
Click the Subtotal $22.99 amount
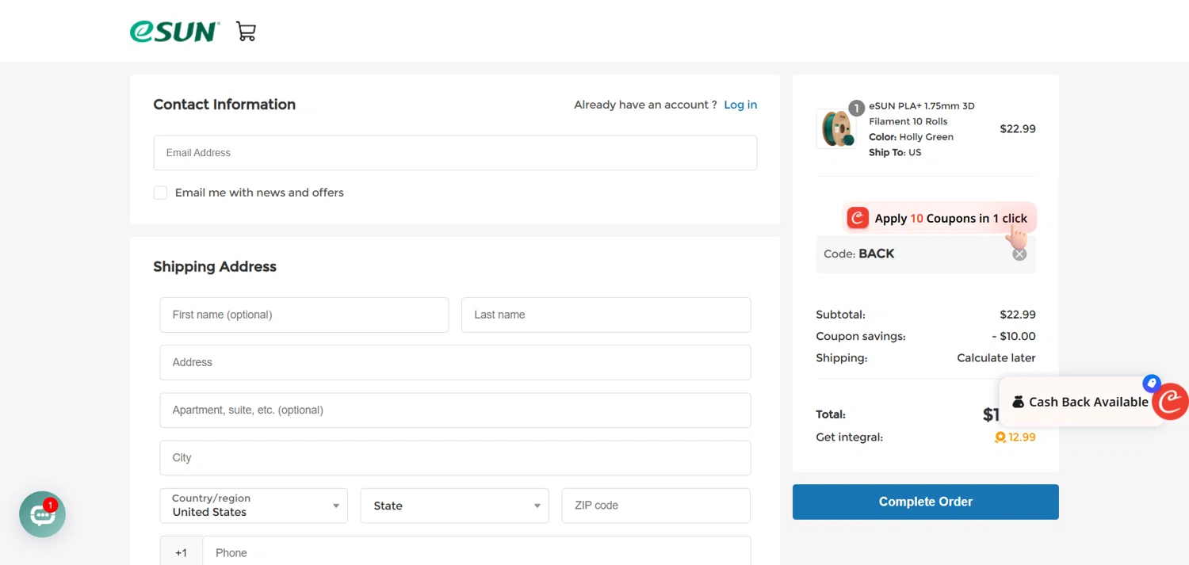1018,315
